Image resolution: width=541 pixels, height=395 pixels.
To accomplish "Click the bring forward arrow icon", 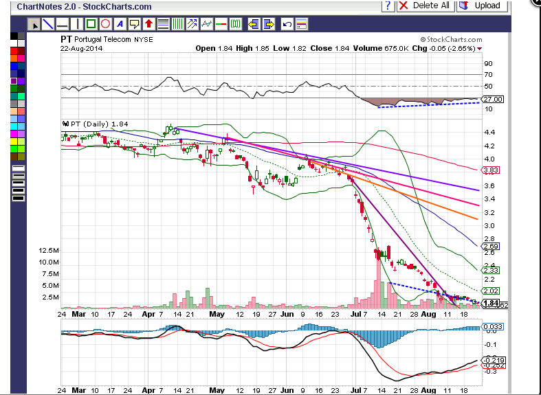I will (269, 24).
